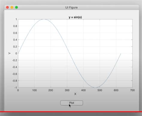Click x-axis tick label 500
Screen dimensions: 142x116
tap(100, 90)
